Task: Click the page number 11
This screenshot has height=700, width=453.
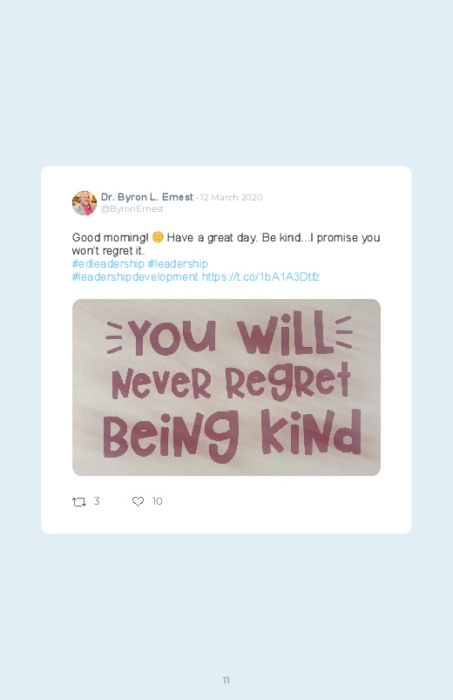Action: pyautogui.click(x=226, y=680)
